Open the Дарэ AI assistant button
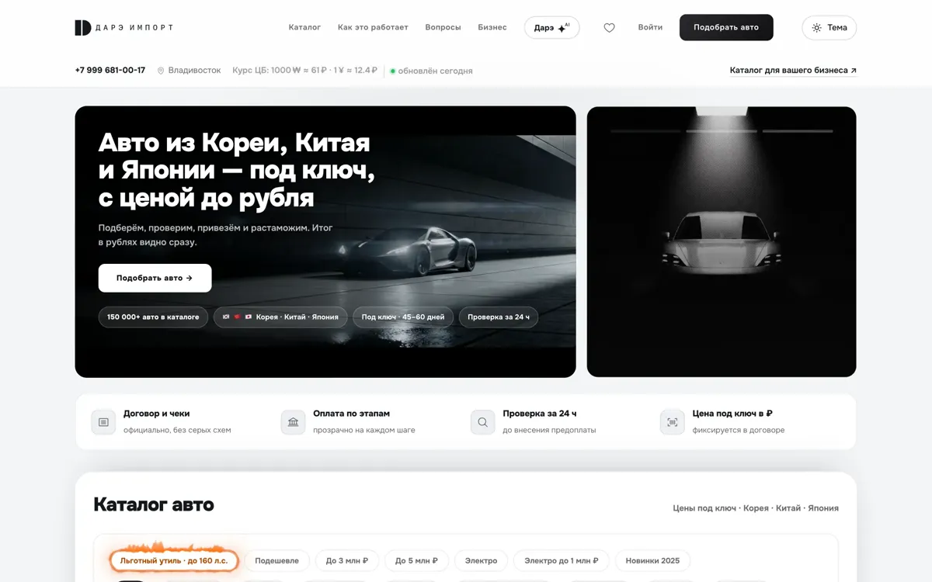The width and height of the screenshot is (932, 582). pos(551,27)
